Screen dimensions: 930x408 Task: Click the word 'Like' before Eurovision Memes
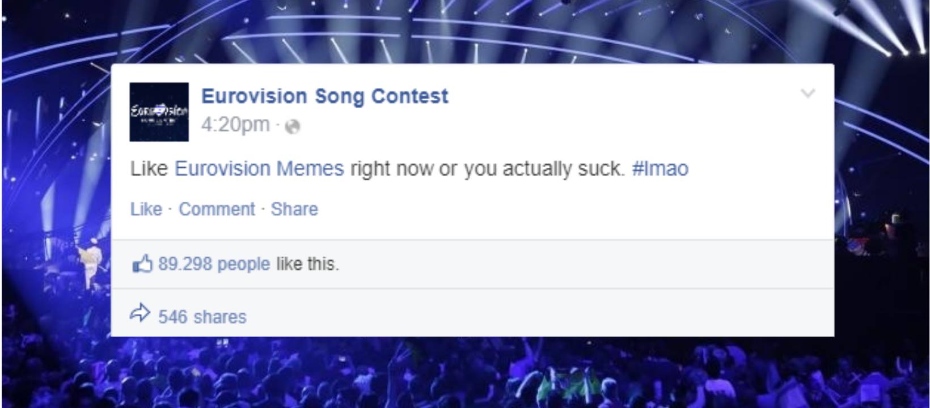149,168
